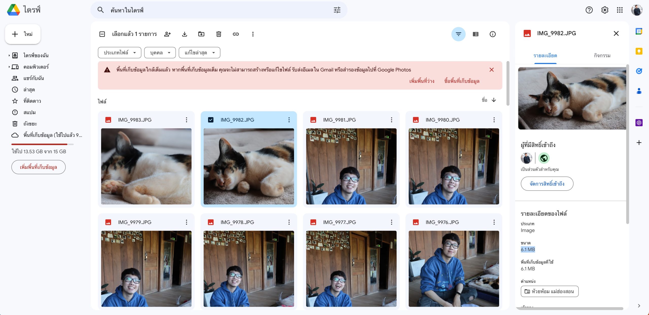The width and height of the screenshot is (649, 315).
Task: Switch to list layout view
Action: tap(476, 34)
